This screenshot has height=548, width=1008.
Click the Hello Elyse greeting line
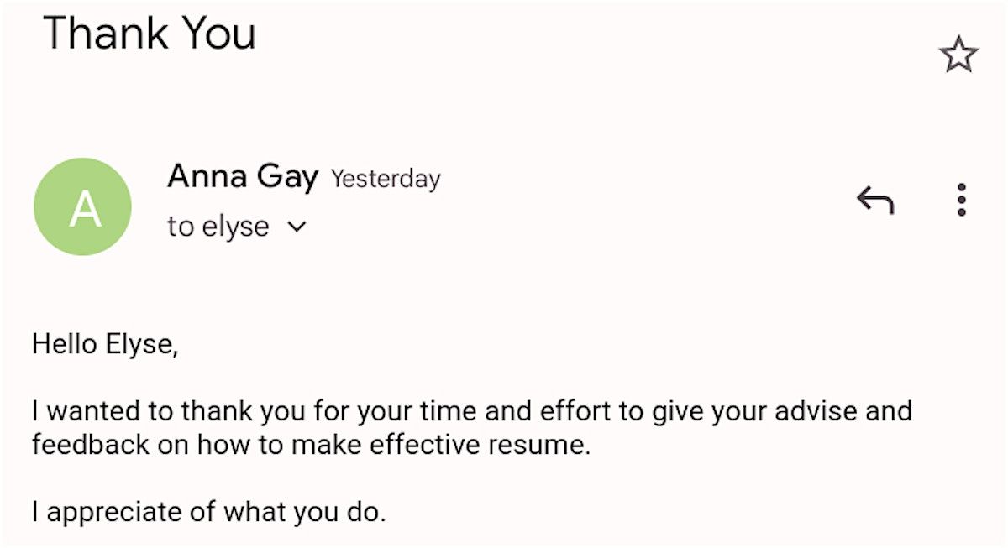pos(105,344)
